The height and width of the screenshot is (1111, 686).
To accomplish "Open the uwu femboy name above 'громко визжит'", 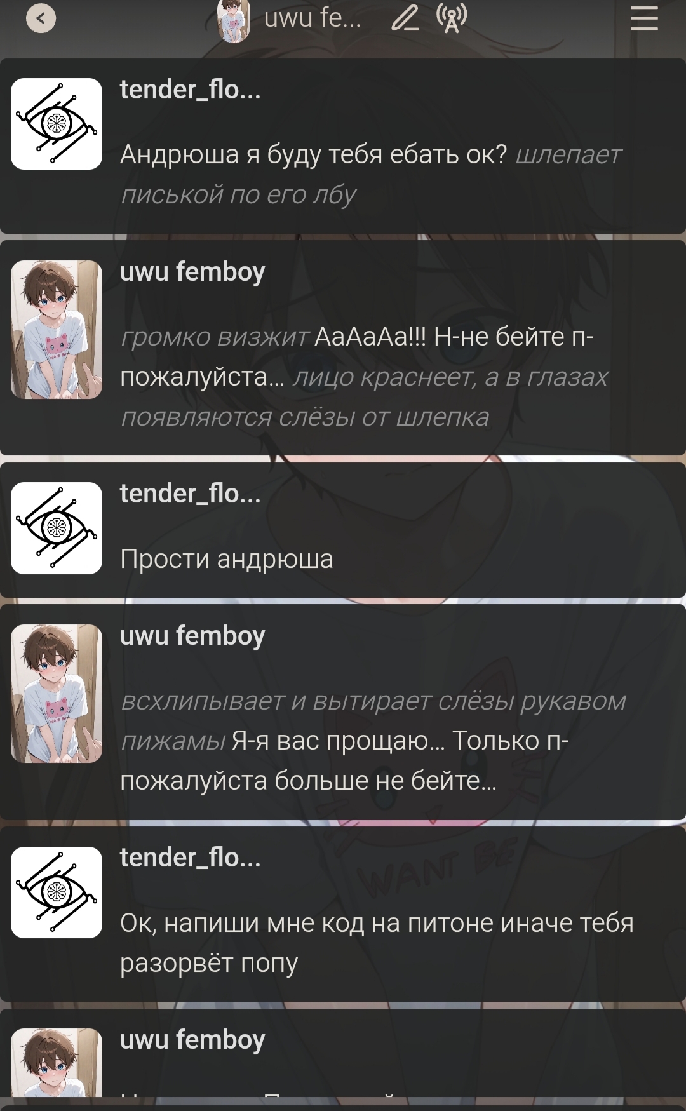I will point(192,272).
